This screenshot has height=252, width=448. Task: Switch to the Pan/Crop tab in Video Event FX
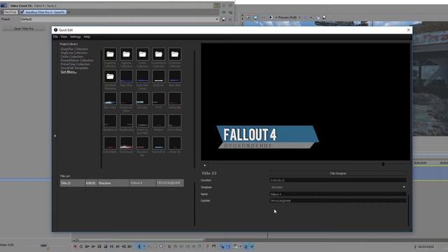(10, 13)
